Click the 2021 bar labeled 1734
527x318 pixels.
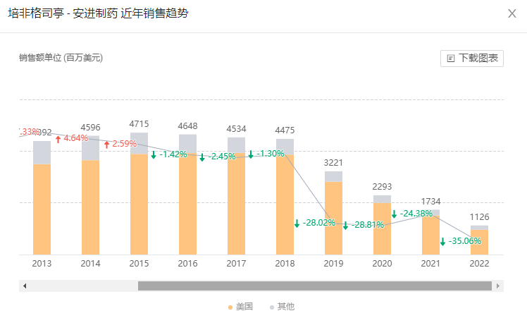pos(431,232)
